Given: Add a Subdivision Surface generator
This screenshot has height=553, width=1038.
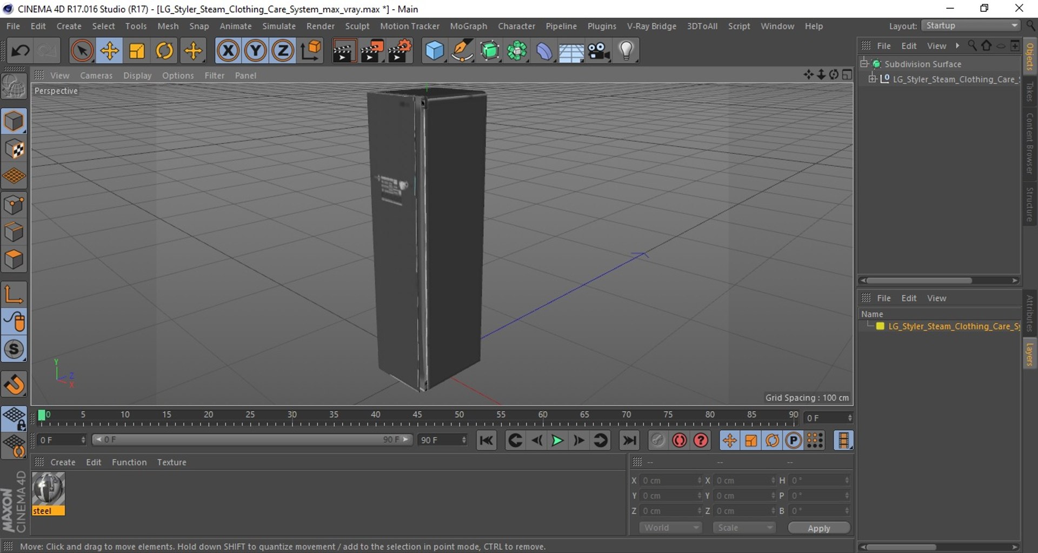Looking at the screenshot, I should coord(490,51).
